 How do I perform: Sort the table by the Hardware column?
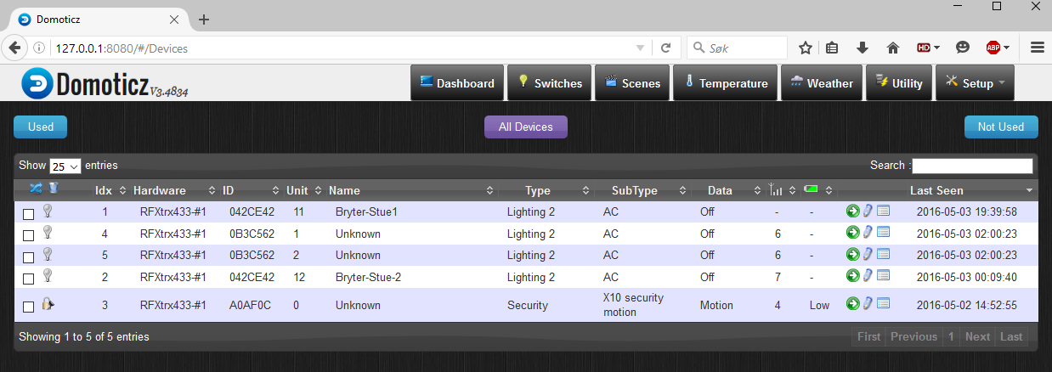(x=160, y=190)
